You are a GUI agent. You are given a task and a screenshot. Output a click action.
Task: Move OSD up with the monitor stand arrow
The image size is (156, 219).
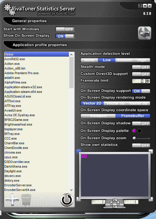click(115, 200)
